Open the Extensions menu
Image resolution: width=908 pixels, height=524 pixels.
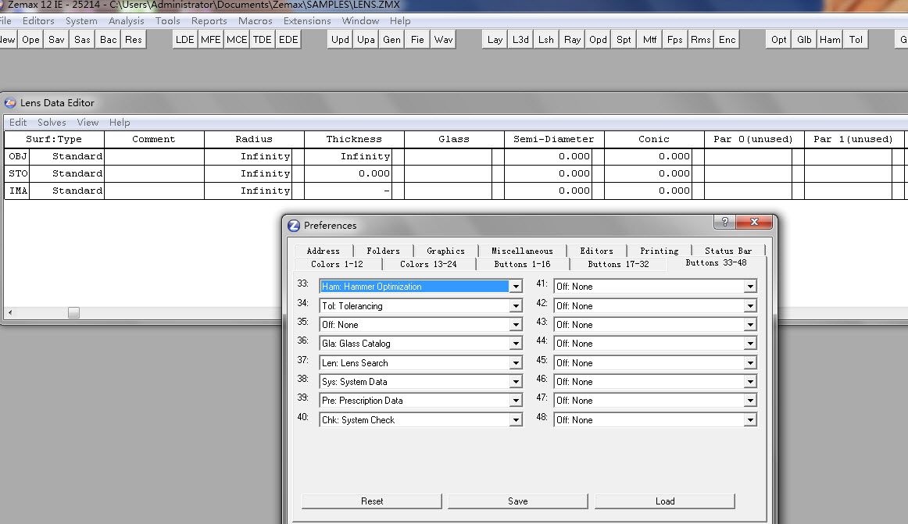[307, 21]
